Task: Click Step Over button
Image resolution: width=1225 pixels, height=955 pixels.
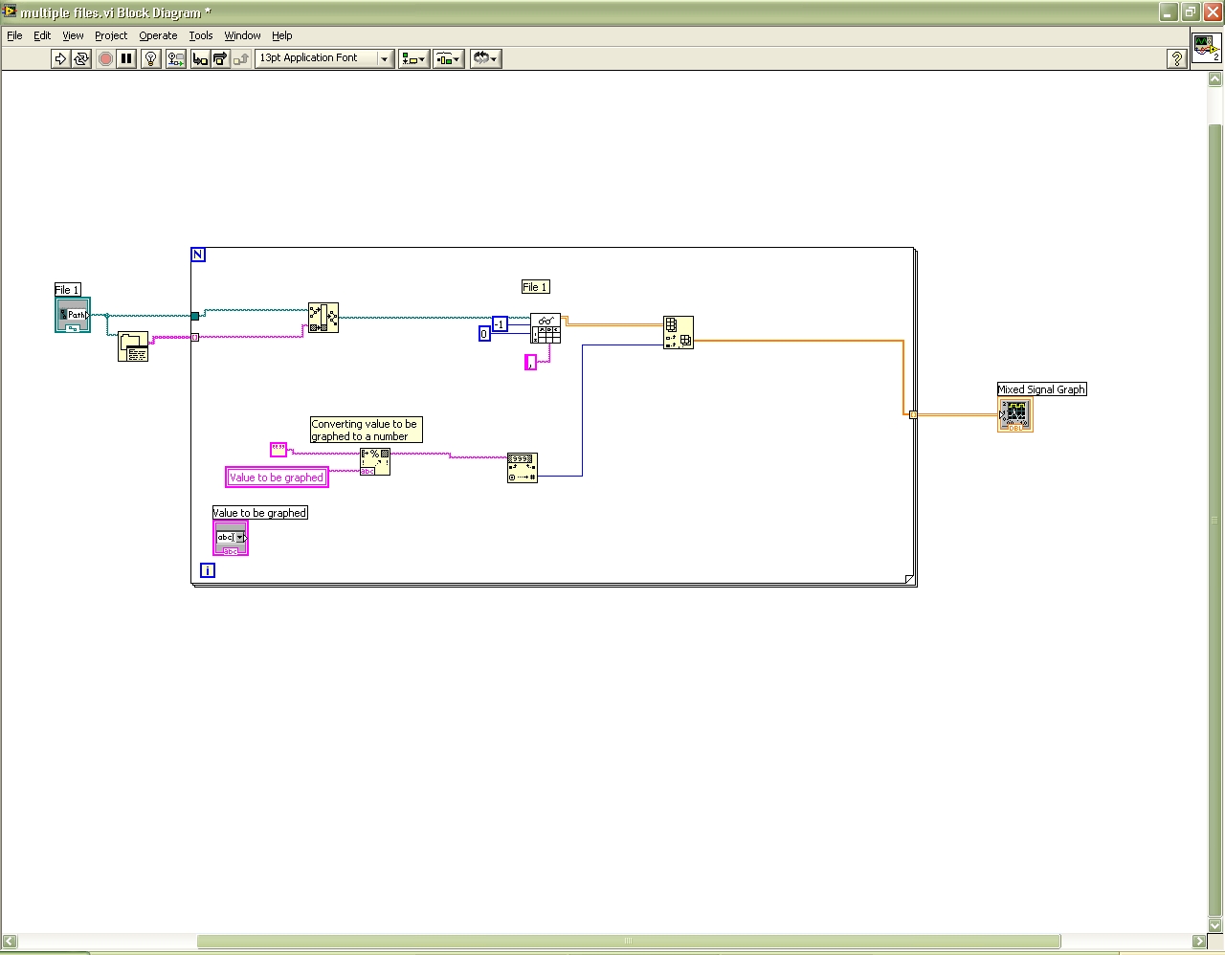Action: click(x=220, y=58)
